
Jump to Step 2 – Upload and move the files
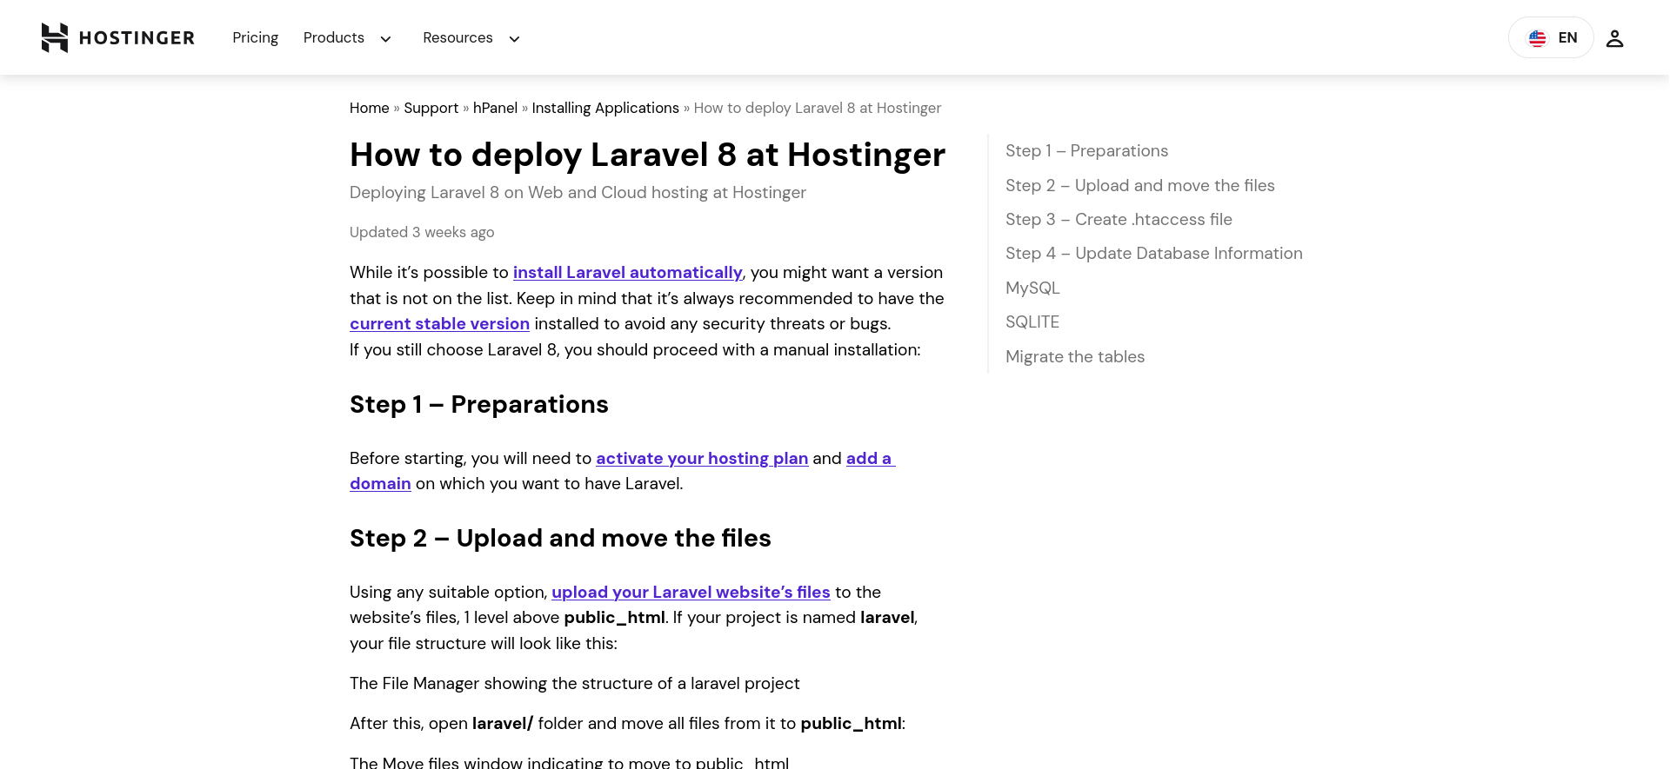click(x=1139, y=185)
